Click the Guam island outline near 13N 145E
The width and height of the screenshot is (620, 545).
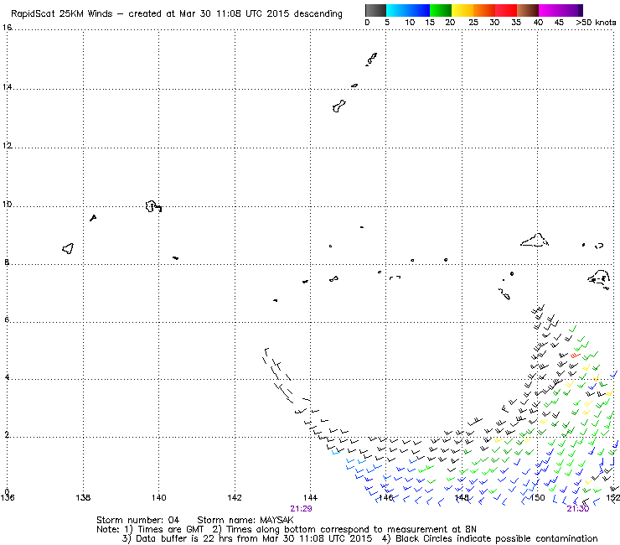pos(338,106)
